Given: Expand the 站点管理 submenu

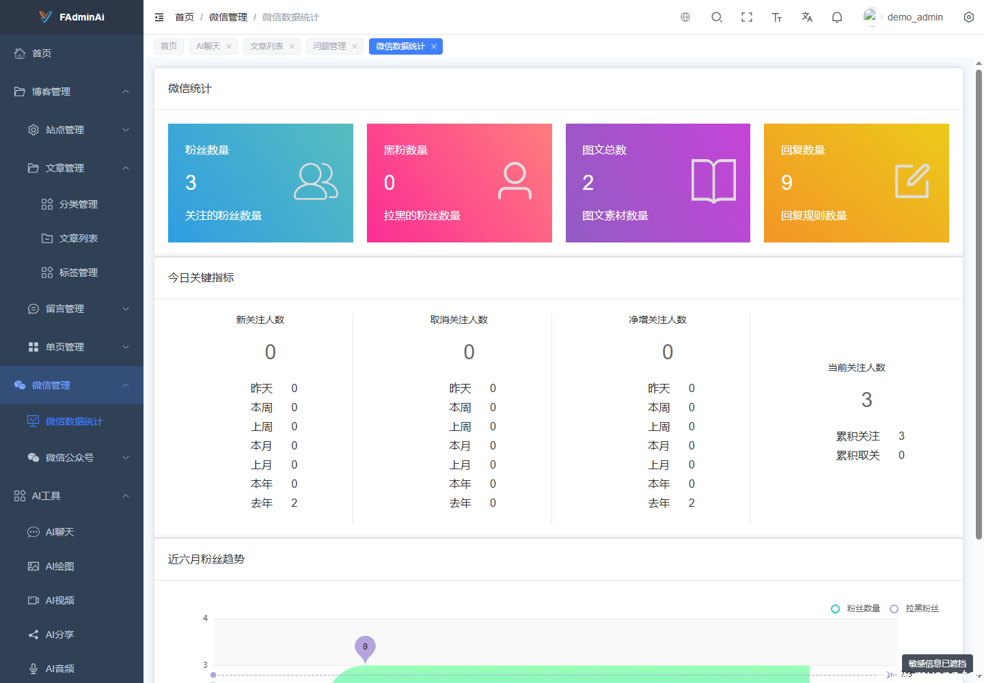Looking at the screenshot, I should 72,130.
